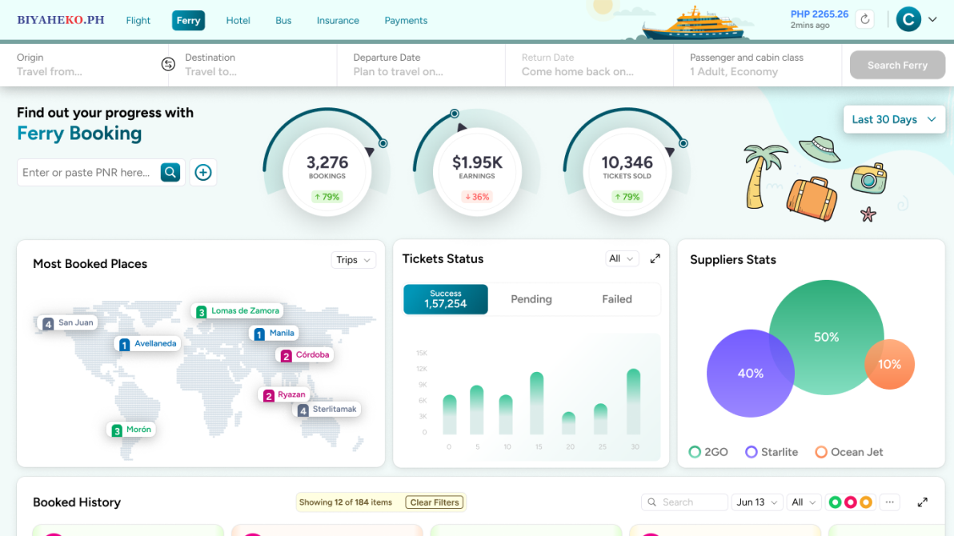Image resolution: width=954 pixels, height=536 pixels.
Task: Open the Last 30 Days dropdown
Action: tap(893, 119)
